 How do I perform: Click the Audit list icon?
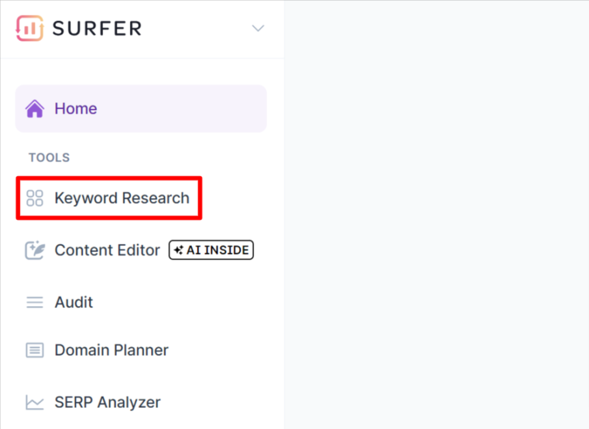coord(33,302)
